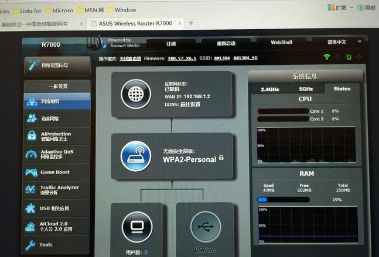
Task: Open the Adaptive QoS gauge icon
Action: coord(31,154)
